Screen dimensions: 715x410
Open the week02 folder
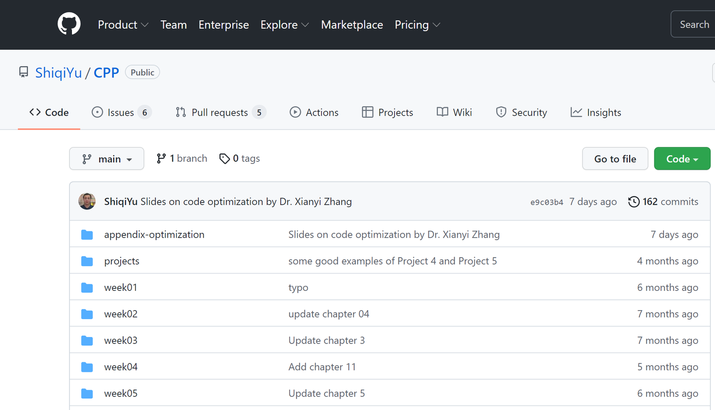click(x=121, y=314)
